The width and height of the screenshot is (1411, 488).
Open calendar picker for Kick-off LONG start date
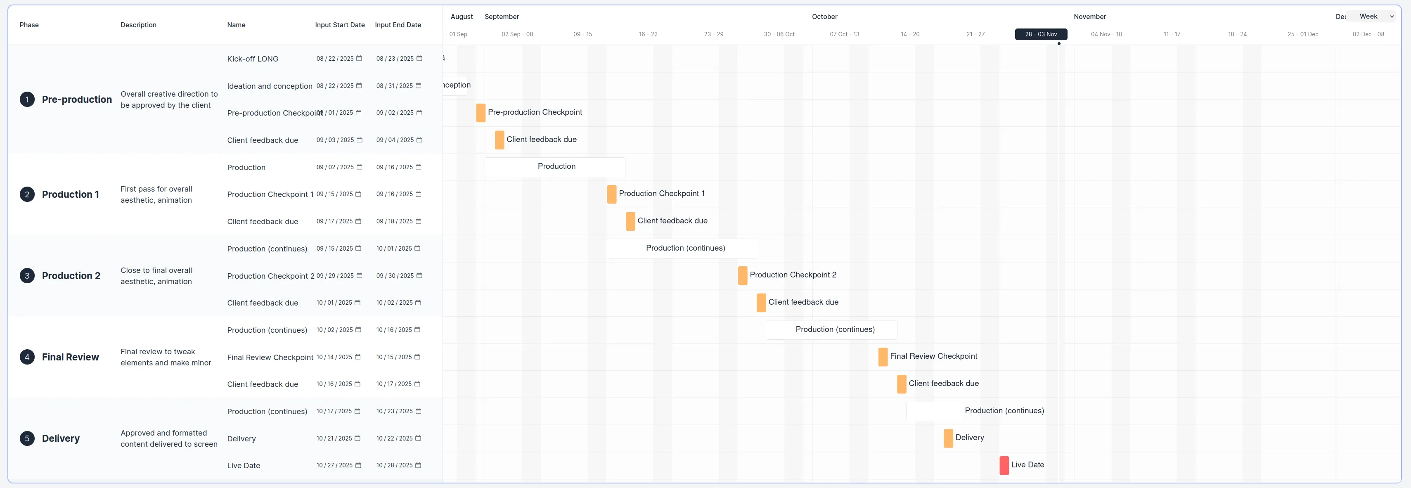(359, 58)
